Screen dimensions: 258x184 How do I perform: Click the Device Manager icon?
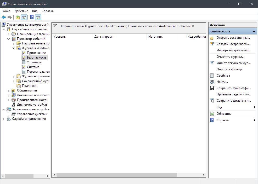pyautogui.click(x=14, y=105)
